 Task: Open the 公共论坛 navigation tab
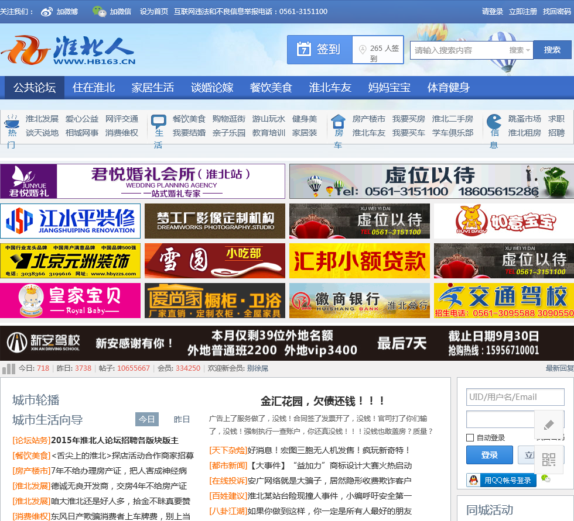click(x=35, y=88)
